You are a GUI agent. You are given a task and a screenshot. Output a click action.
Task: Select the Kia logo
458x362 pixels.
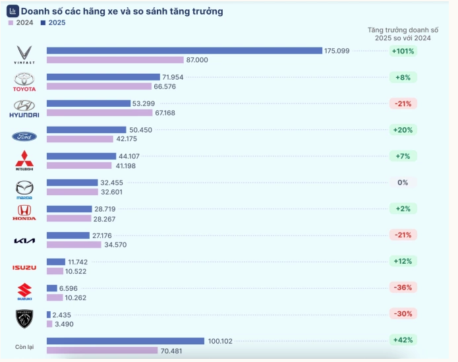(24, 241)
